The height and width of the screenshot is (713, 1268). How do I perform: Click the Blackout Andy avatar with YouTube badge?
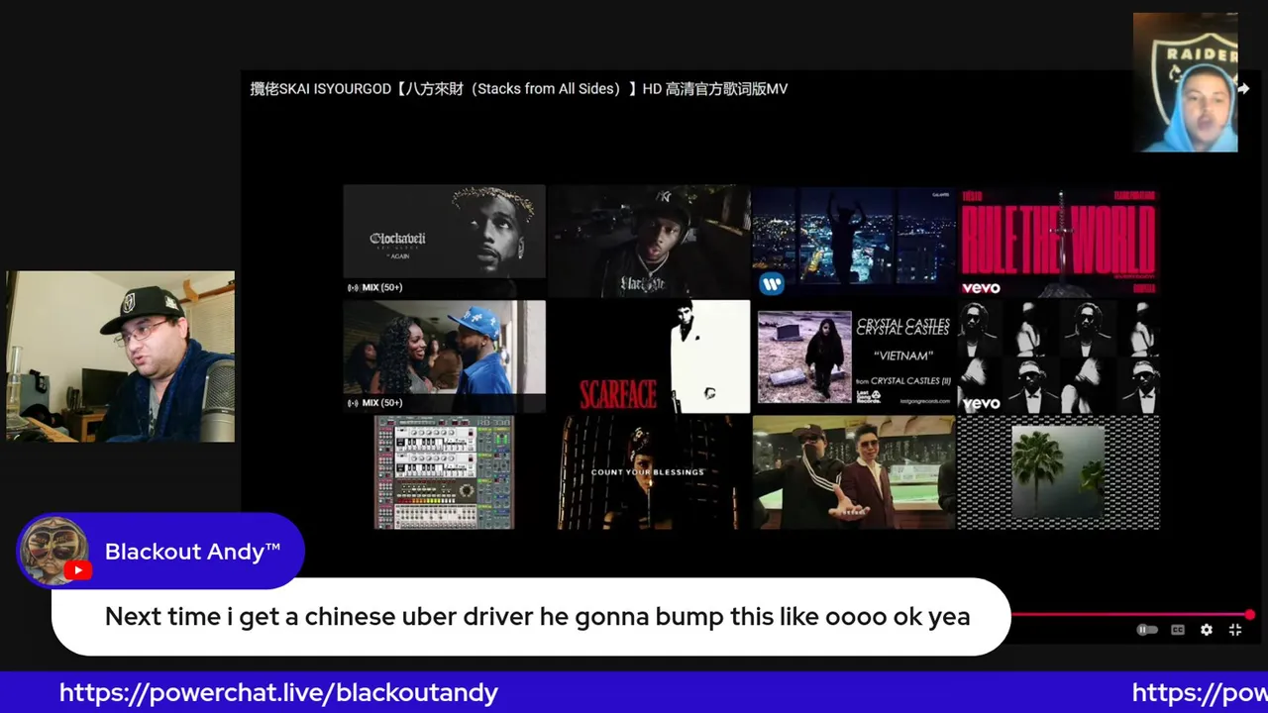53,551
